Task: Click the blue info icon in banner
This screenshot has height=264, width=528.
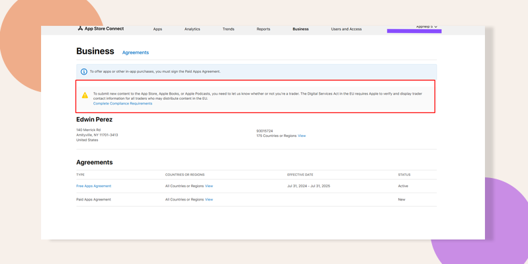Action: click(x=84, y=71)
